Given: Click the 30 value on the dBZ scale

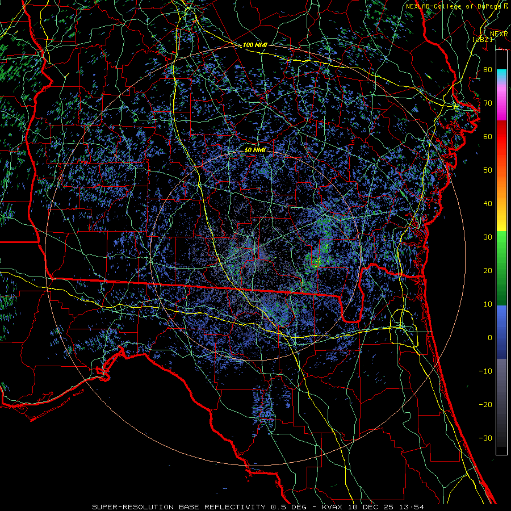Looking at the screenshot, I should [x=488, y=237].
